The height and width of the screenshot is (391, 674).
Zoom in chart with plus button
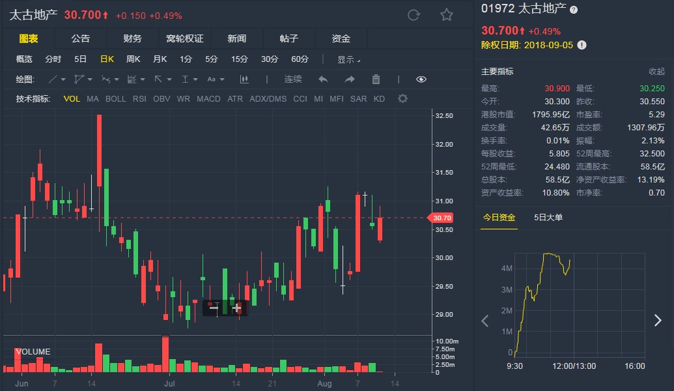(x=236, y=308)
